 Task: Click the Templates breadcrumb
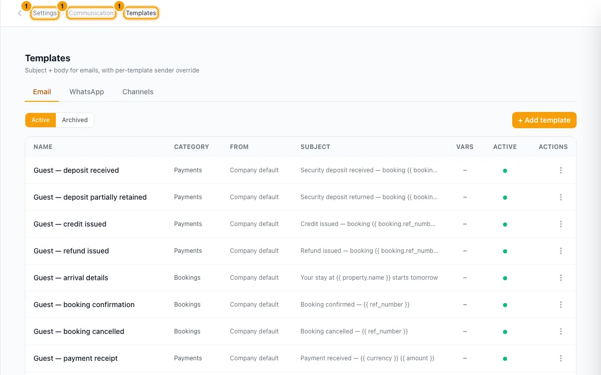click(x=141, y=13)
